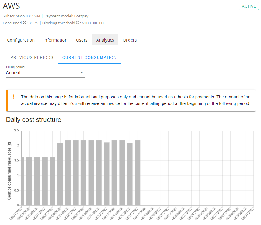Click the bar for 08/06/2022

[x=60, y=174]
